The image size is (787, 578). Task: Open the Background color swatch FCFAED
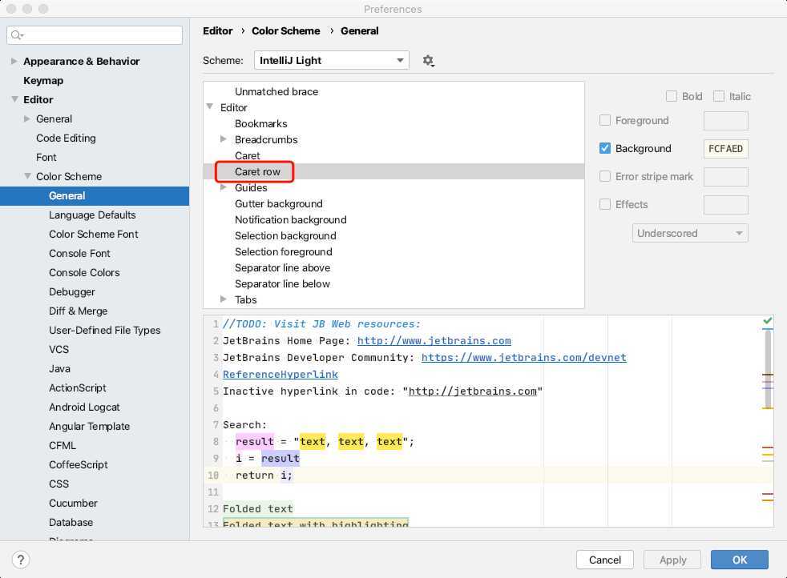pyautogui.click(x=726, y=149)
